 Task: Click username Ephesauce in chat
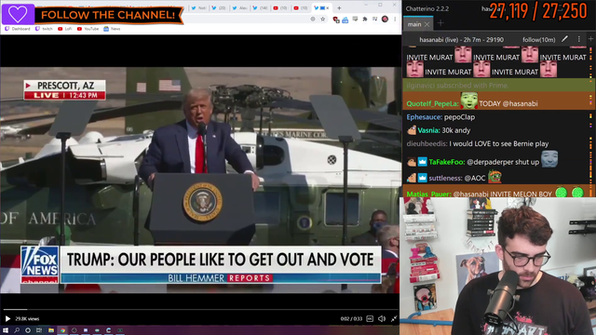[x=425, y=117]
